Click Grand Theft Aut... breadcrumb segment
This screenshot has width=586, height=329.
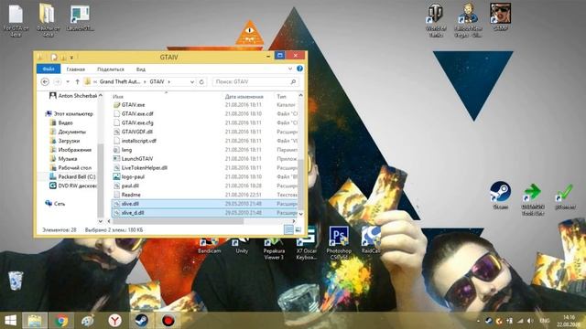(120, 81)
